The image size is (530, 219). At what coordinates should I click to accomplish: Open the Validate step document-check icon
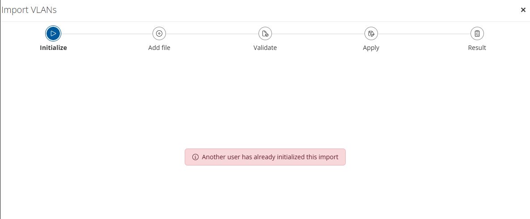tap(265, 33)
